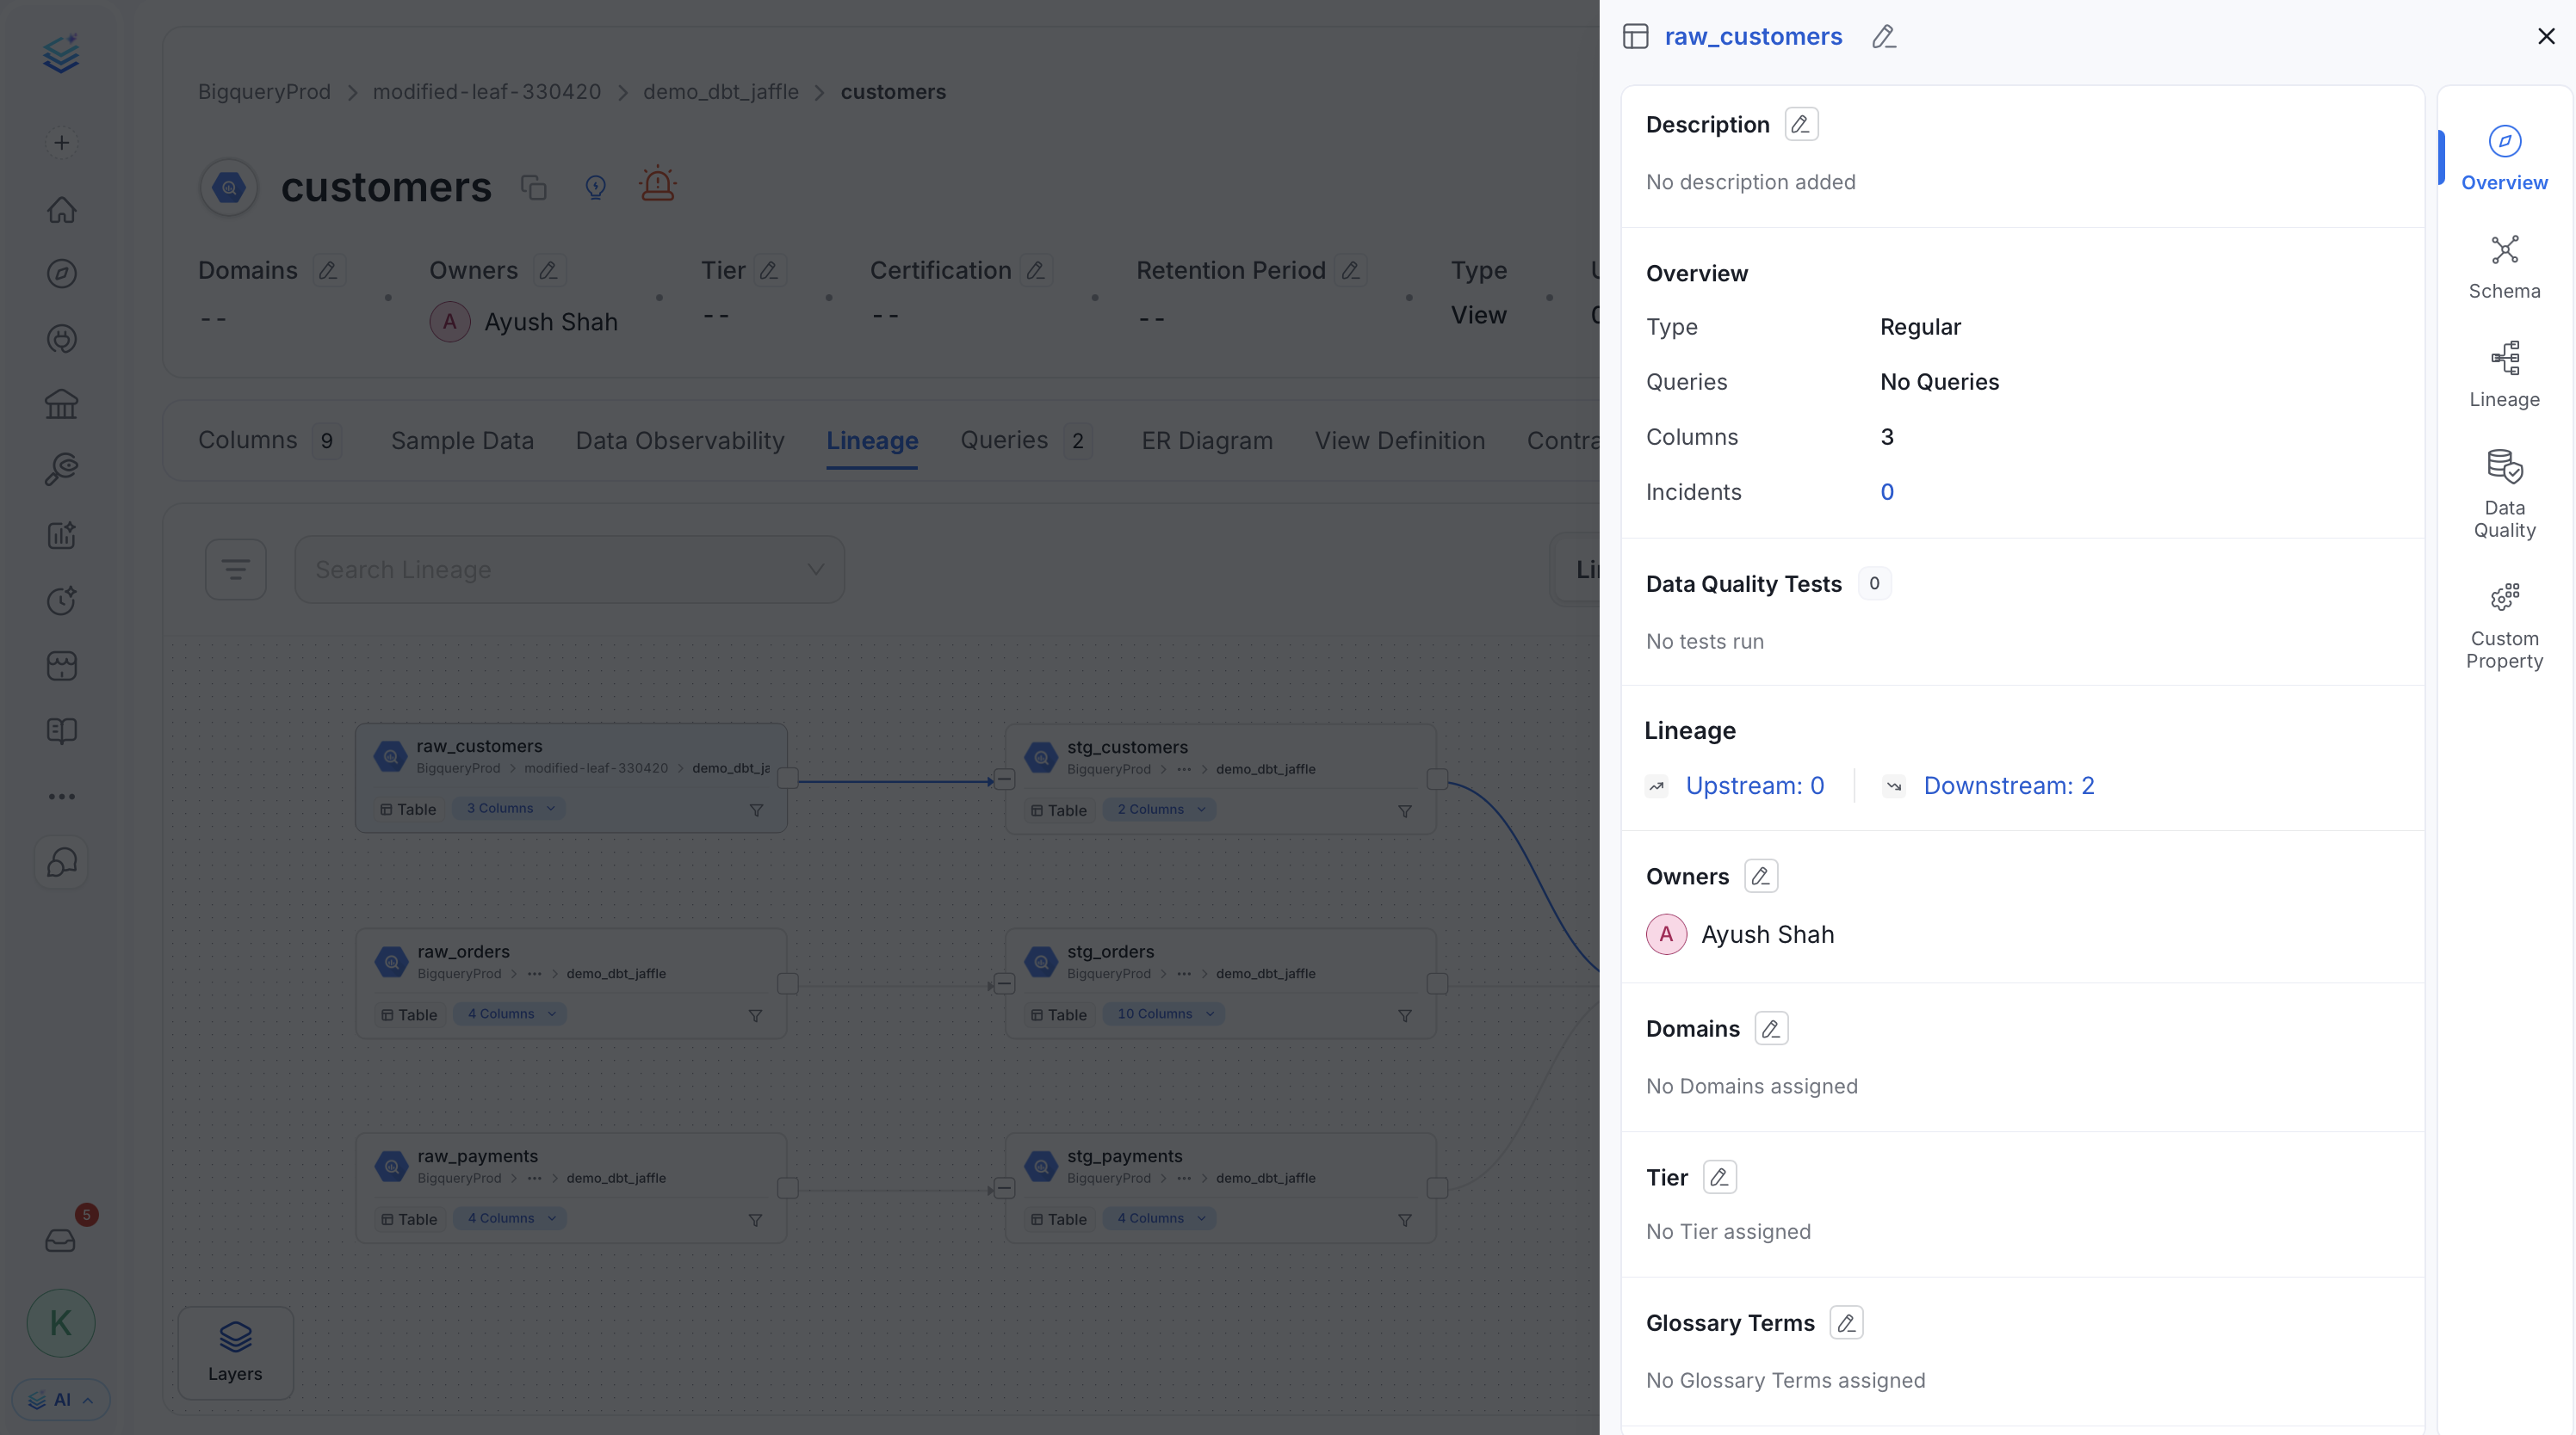Edit Retention Period on the customers header
The image size is (2576, 1435).
coord(1351,270)
